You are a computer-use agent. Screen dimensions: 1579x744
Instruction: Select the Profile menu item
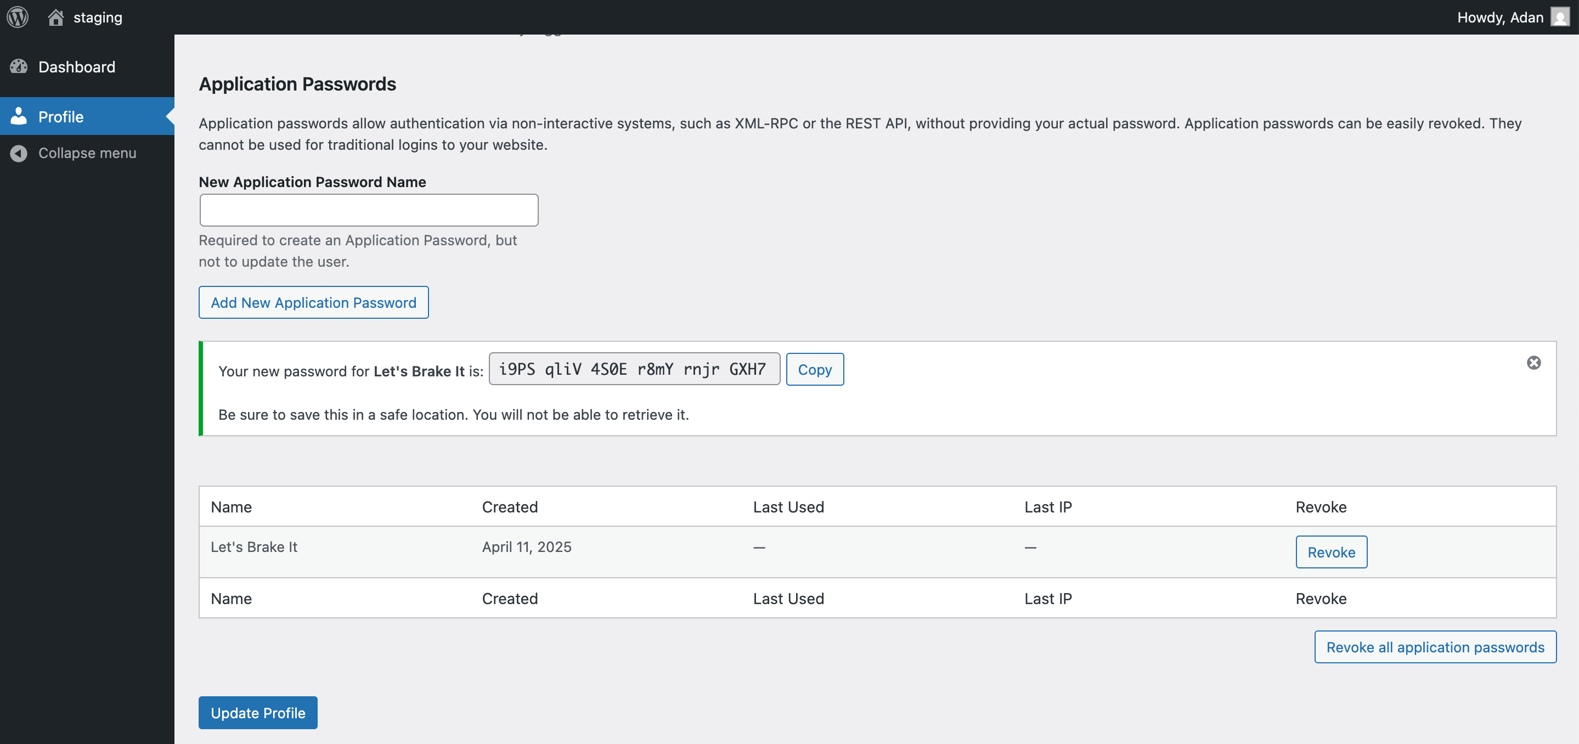(87, 116)
